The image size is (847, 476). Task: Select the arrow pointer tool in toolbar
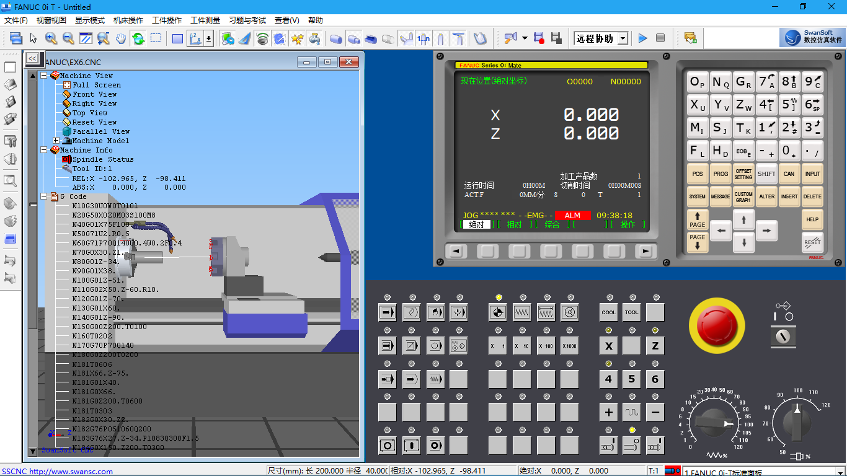(33, 38)
